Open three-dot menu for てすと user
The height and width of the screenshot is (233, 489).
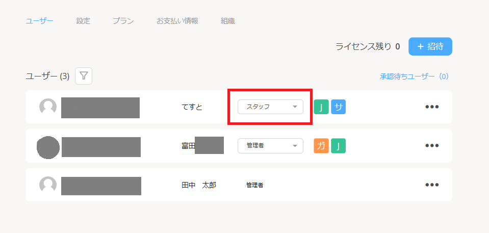click(432, 107)
